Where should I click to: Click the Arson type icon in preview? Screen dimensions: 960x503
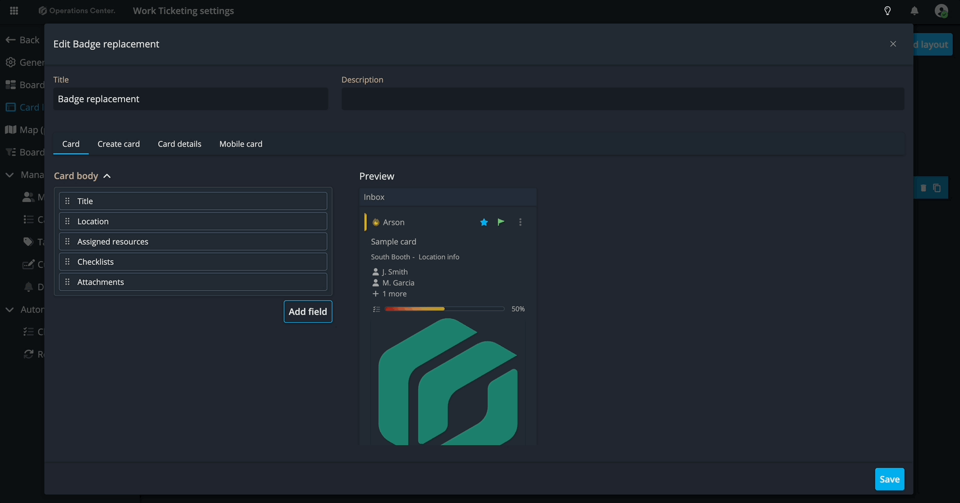pyautogui.click(x=376, y=222)
